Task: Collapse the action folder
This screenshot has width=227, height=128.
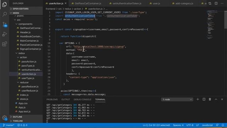Action: point(26,57)
